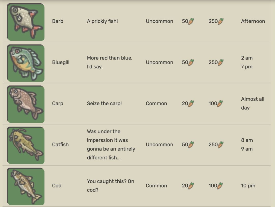
Task: Click the Carp name label
Action: point(58,104)
